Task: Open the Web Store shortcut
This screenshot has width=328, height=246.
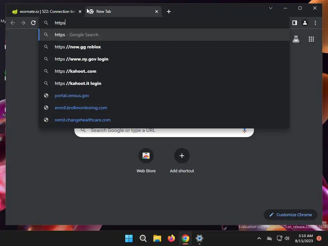Action: (x=146, y=161)
